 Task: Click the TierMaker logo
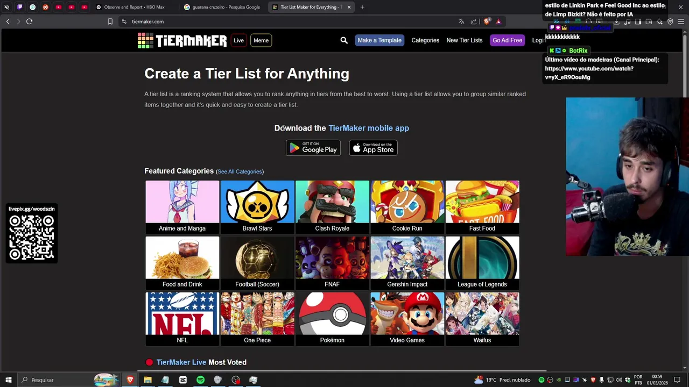(x=182, y=40)
